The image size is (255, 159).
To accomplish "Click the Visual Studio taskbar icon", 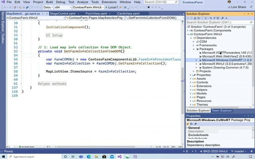I will (119, 156).
